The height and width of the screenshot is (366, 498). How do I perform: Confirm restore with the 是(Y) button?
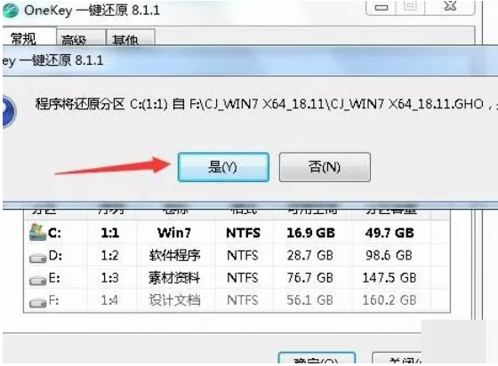click(x=223, y=167)
